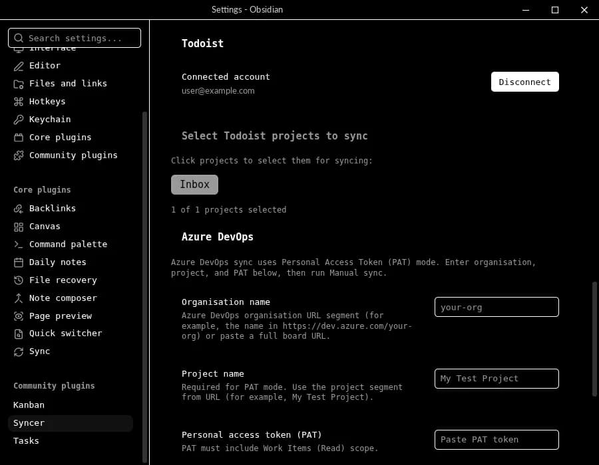Viewport: 599px width, 465px height.
Task: Click the Core plugins box icon
Action: [x=19, y=138]
